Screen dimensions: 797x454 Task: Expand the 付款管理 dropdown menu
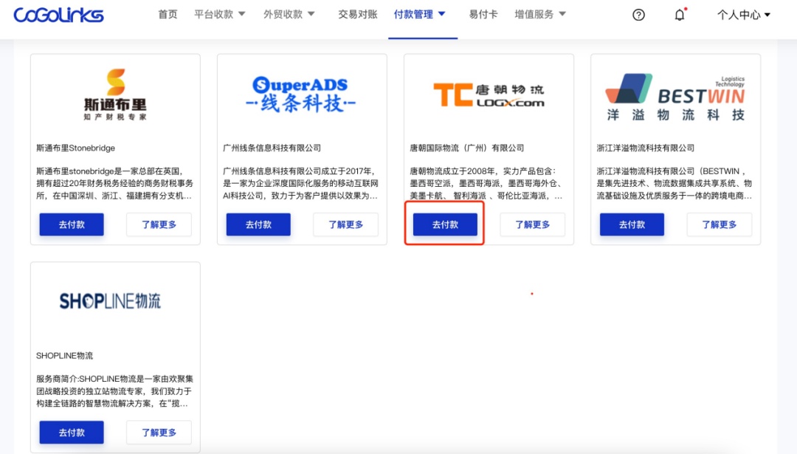pyautogui.click(x=420, y=14)
